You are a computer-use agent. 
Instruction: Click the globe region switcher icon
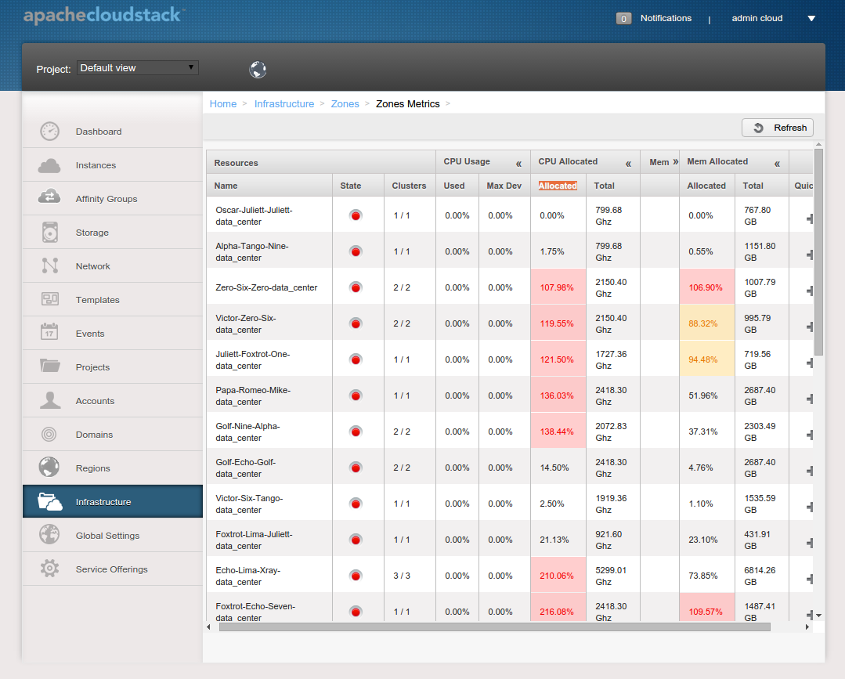pyautogui.click(x=258, y=70)
